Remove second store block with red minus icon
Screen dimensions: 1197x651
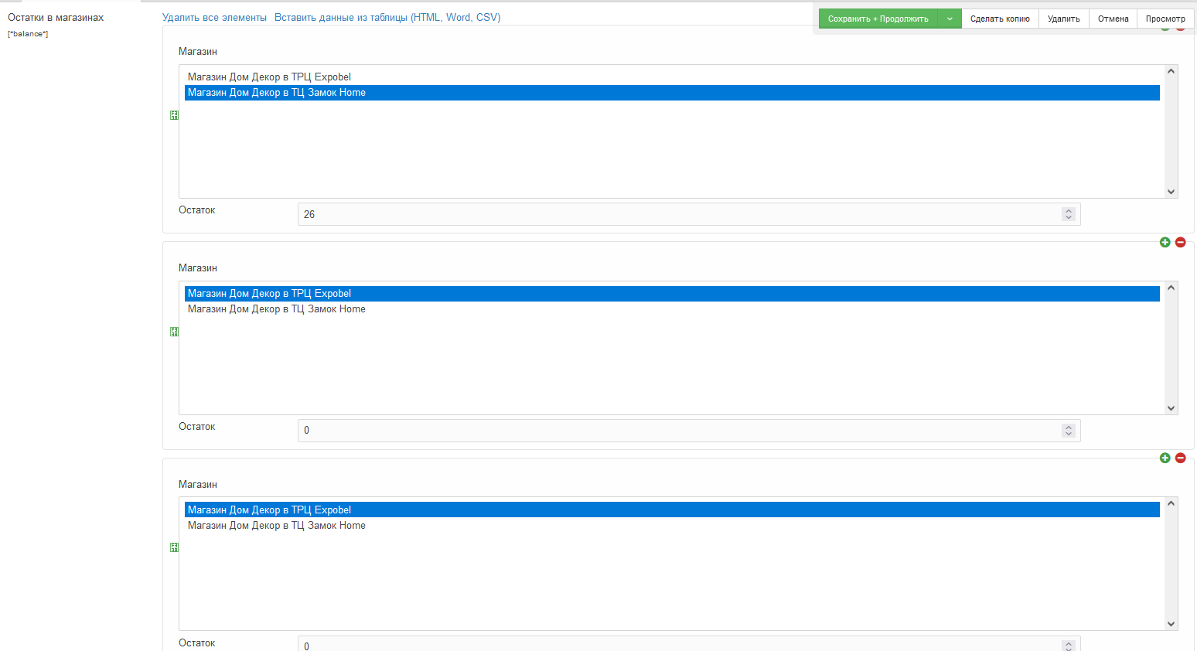coord(1180,242)
